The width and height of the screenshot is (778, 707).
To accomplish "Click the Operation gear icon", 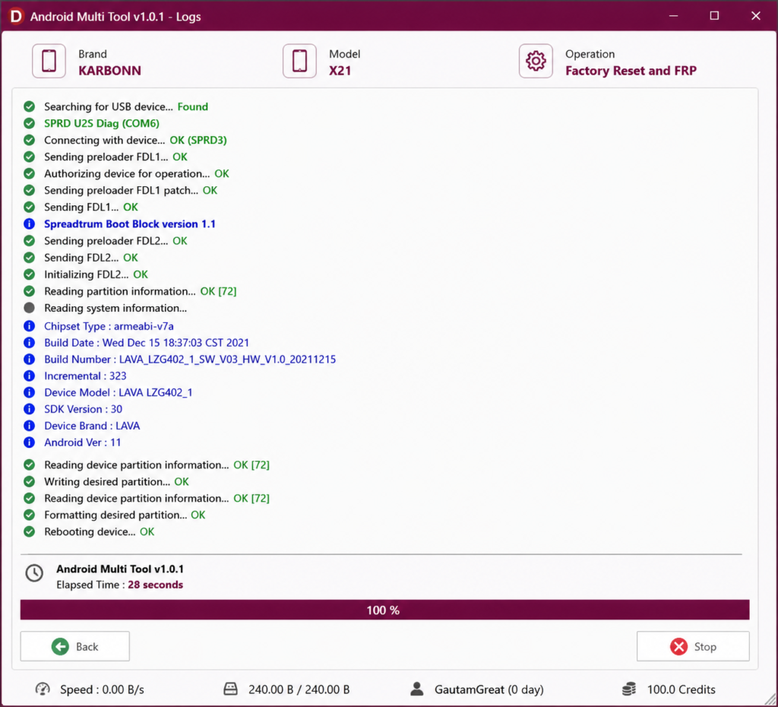I will tap(536, 61).
